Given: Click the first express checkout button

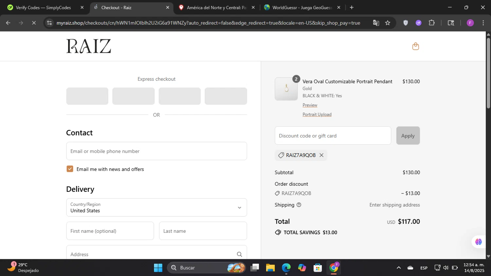Looking at the screenshot, I should [87, 96].
